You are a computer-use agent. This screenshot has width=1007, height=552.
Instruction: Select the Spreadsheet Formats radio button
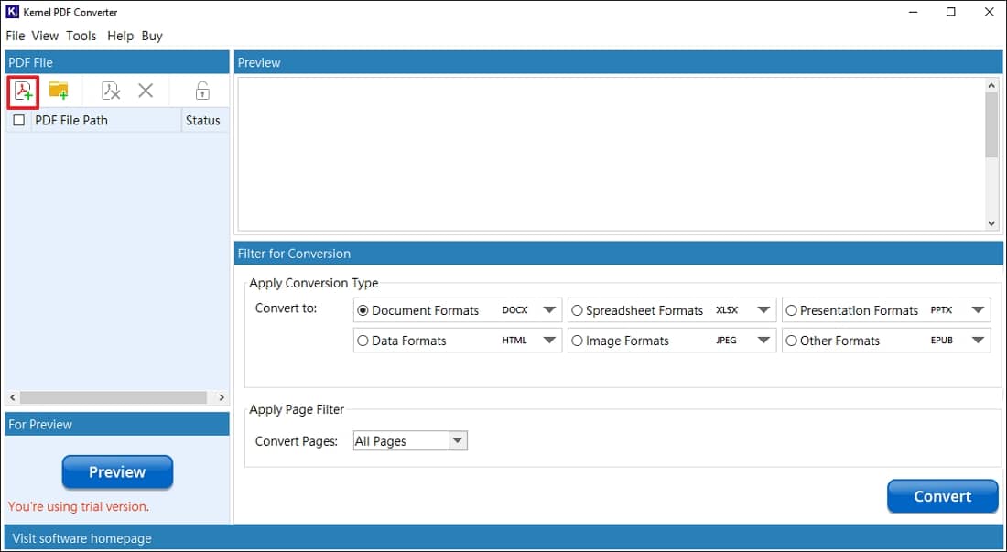[577, 310]
